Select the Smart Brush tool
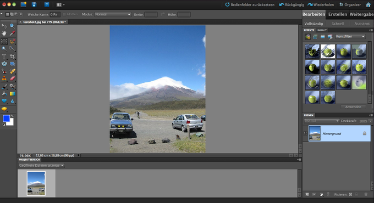Image resolution: width=374 pixels, height=203 pixels. click(x=12, y=86)
